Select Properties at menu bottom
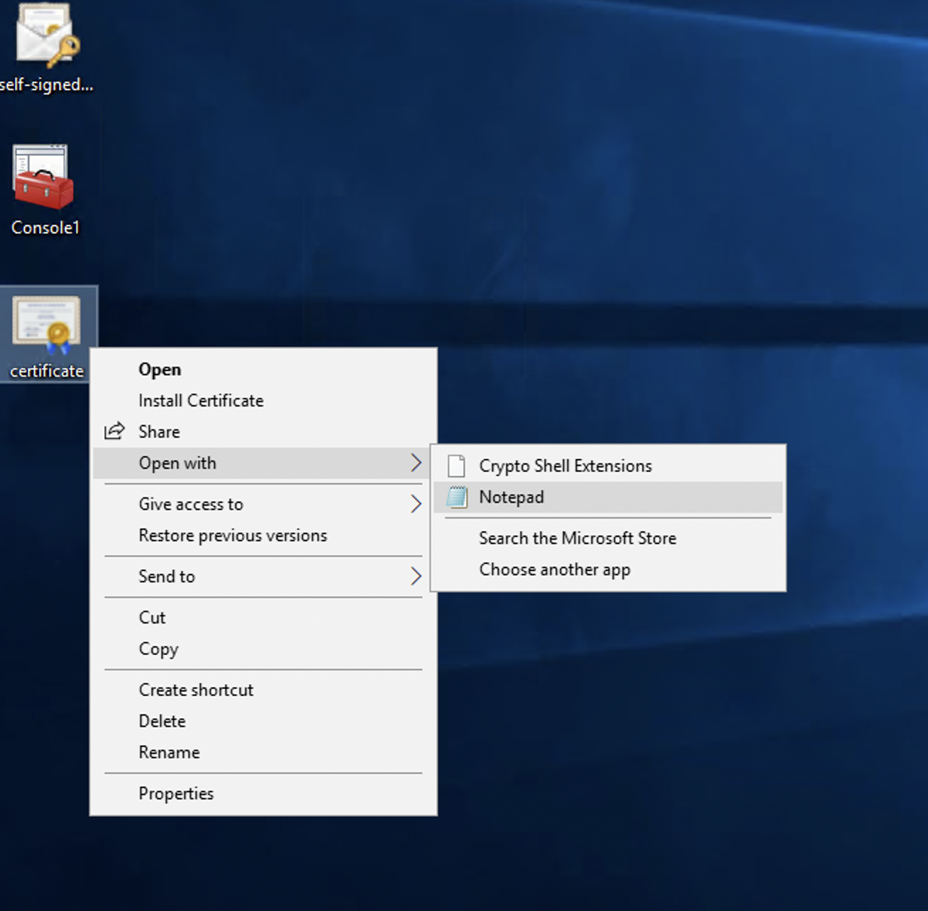The width and height of the screenshot is (928, 911). 176,793
